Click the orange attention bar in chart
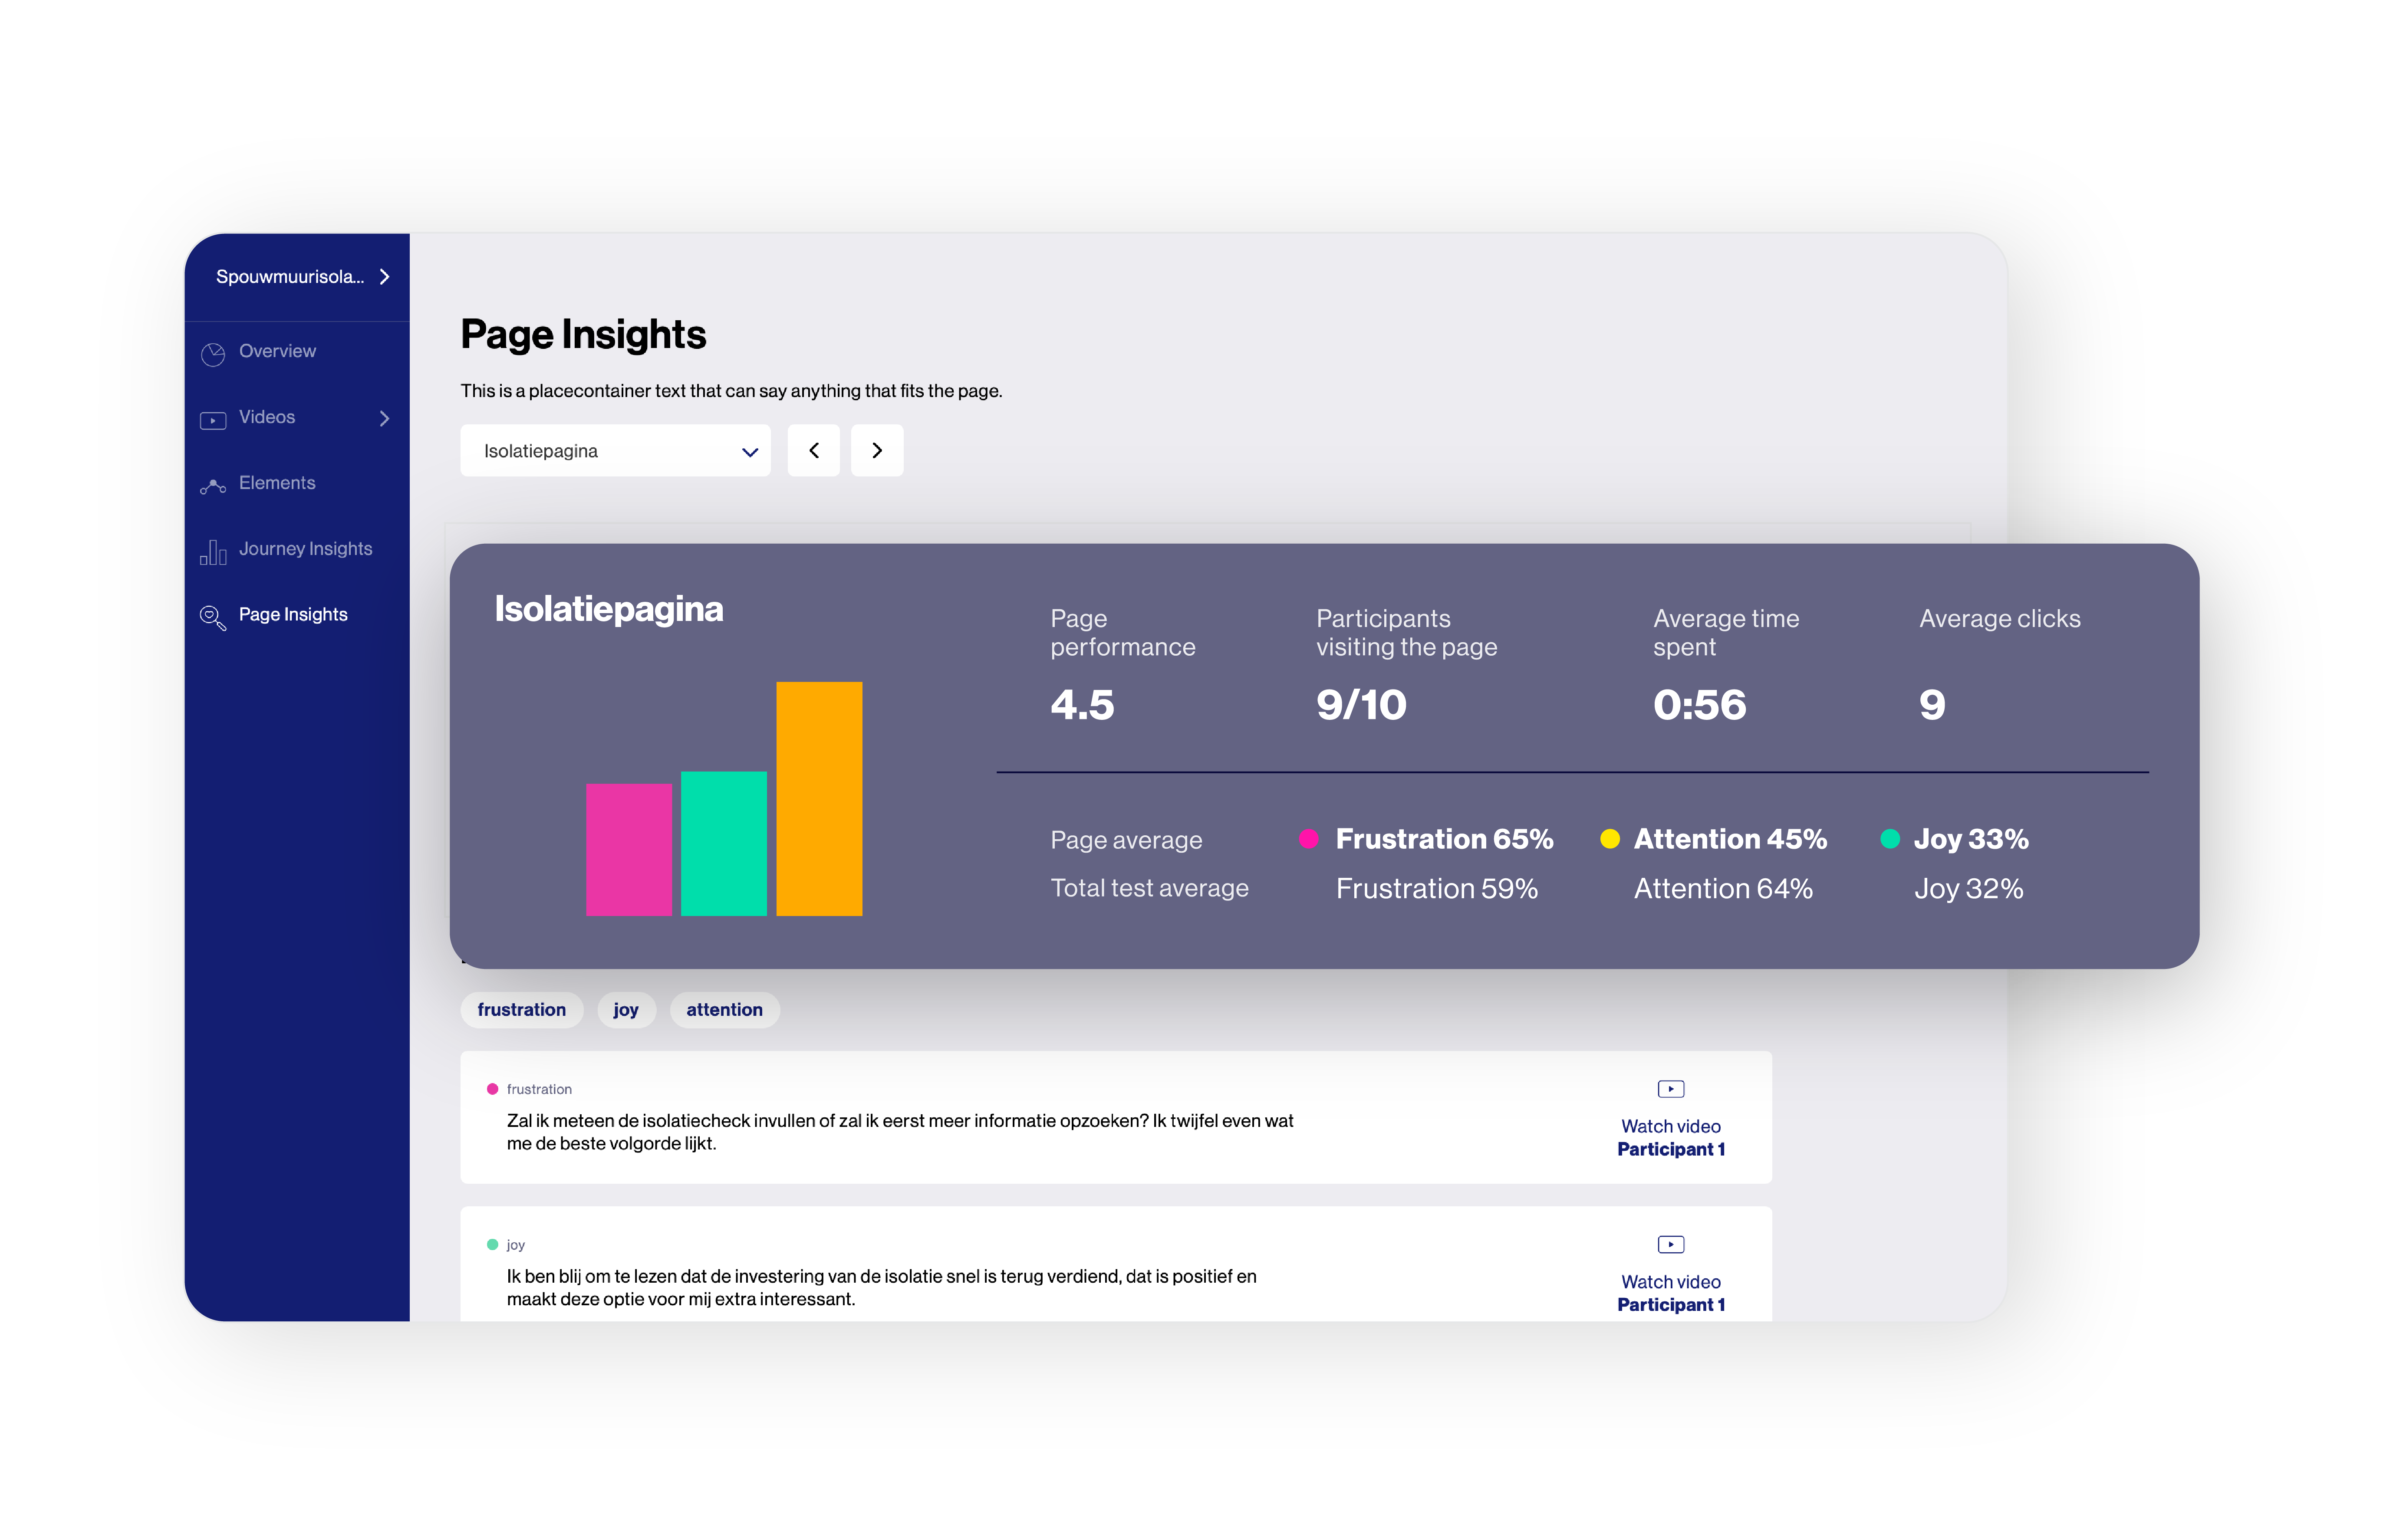This screenshot has height=1540, width=2403. (820, 799)
